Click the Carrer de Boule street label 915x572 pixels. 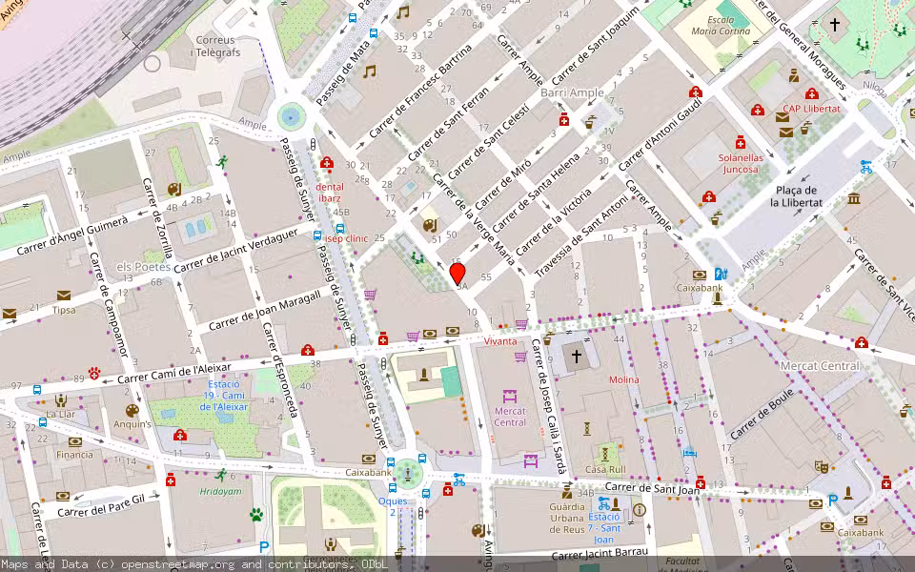tap(762, 414)
